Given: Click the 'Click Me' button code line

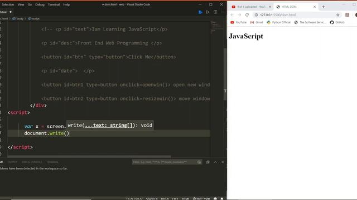Looking at the screenshot, I should point(109,57).
